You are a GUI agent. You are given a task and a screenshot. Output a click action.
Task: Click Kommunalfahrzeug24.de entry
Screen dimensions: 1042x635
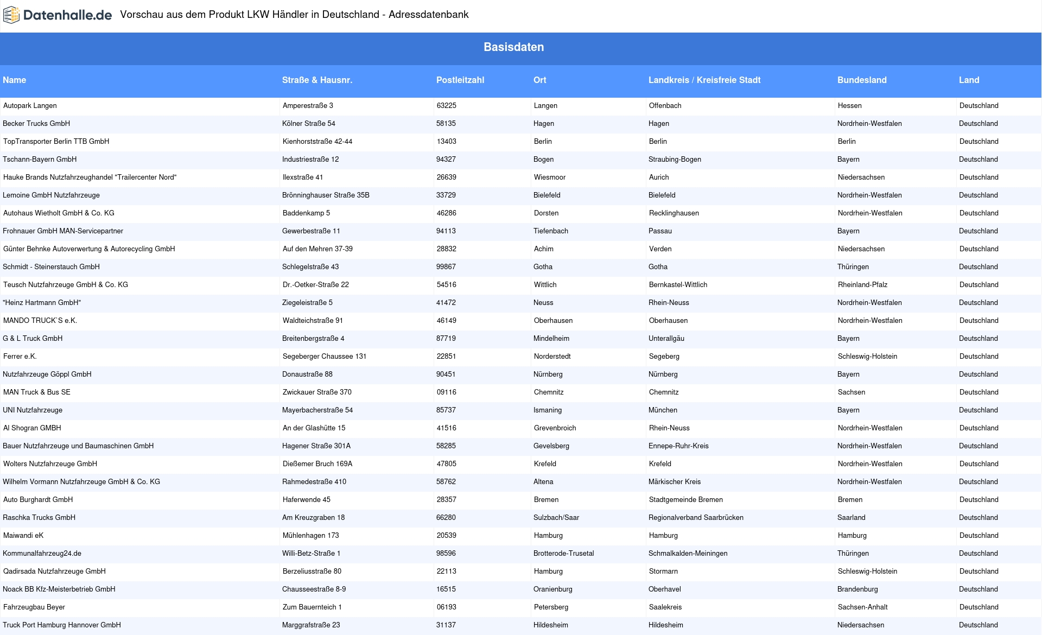coord(42,554)
